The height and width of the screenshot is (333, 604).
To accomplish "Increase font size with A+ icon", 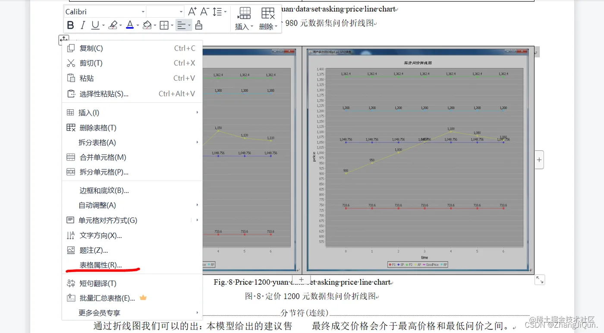I will pos(192,12).
